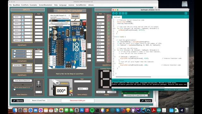Open the File menu in the simulator
Screen dimensions: 202x114
[10, 5]
